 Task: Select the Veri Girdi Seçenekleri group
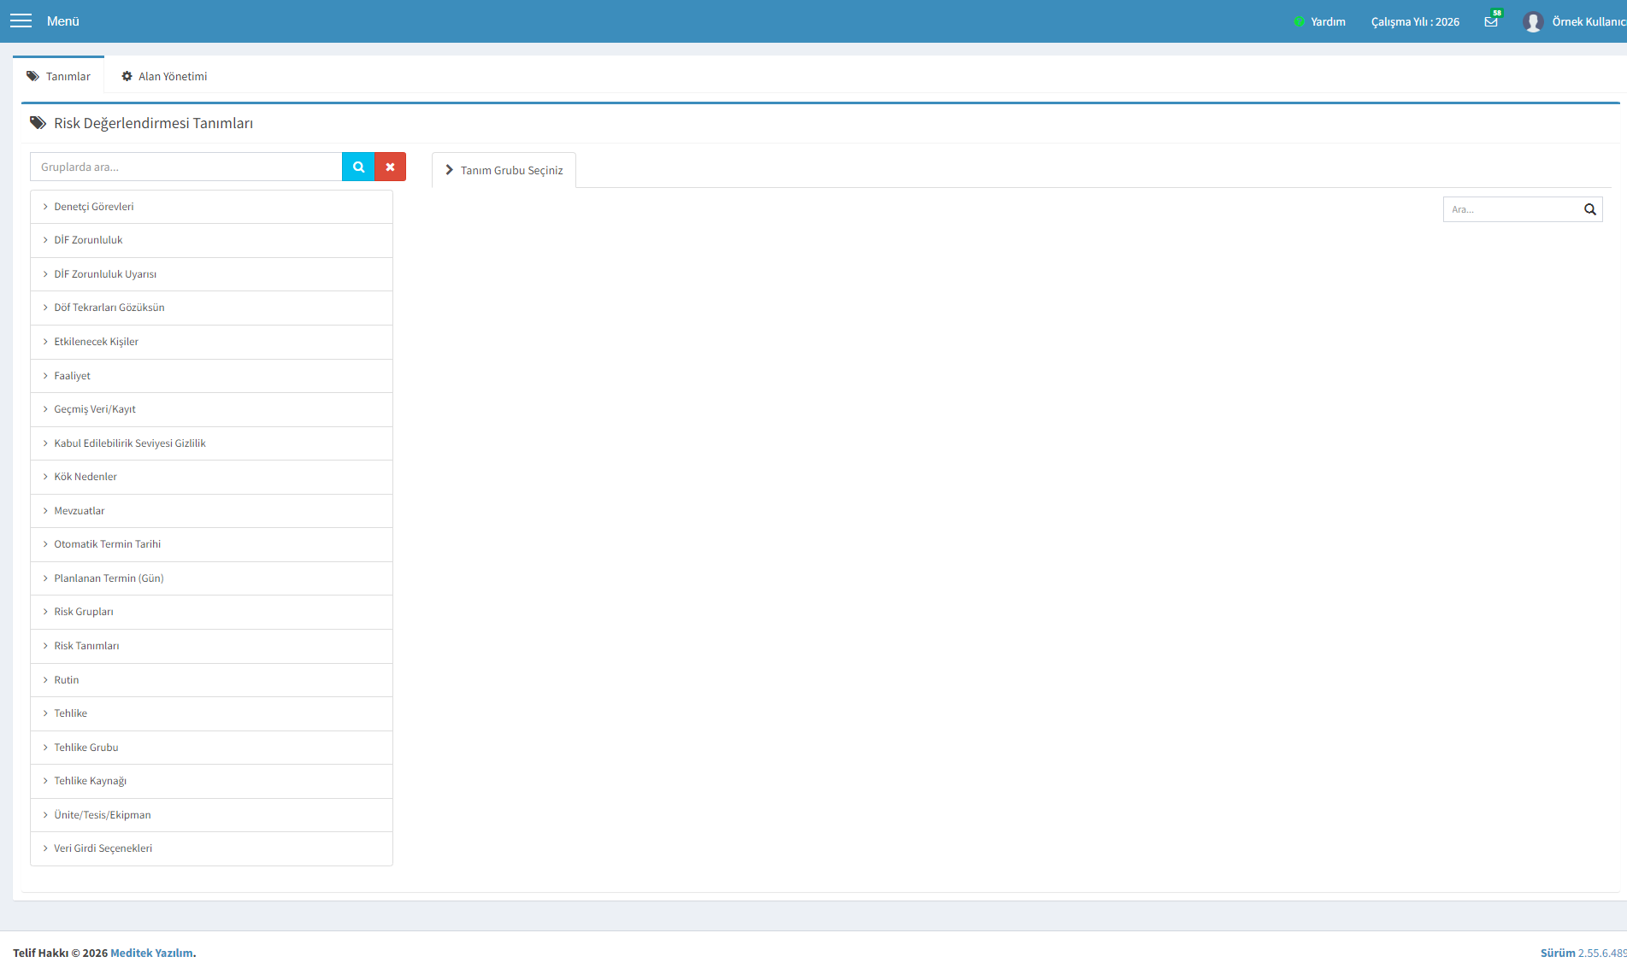click(x=211, y=848)
